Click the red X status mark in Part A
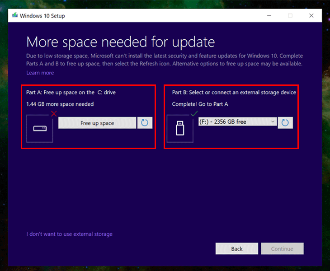This screenshot has width=330, height=271. tap(54, 114)
